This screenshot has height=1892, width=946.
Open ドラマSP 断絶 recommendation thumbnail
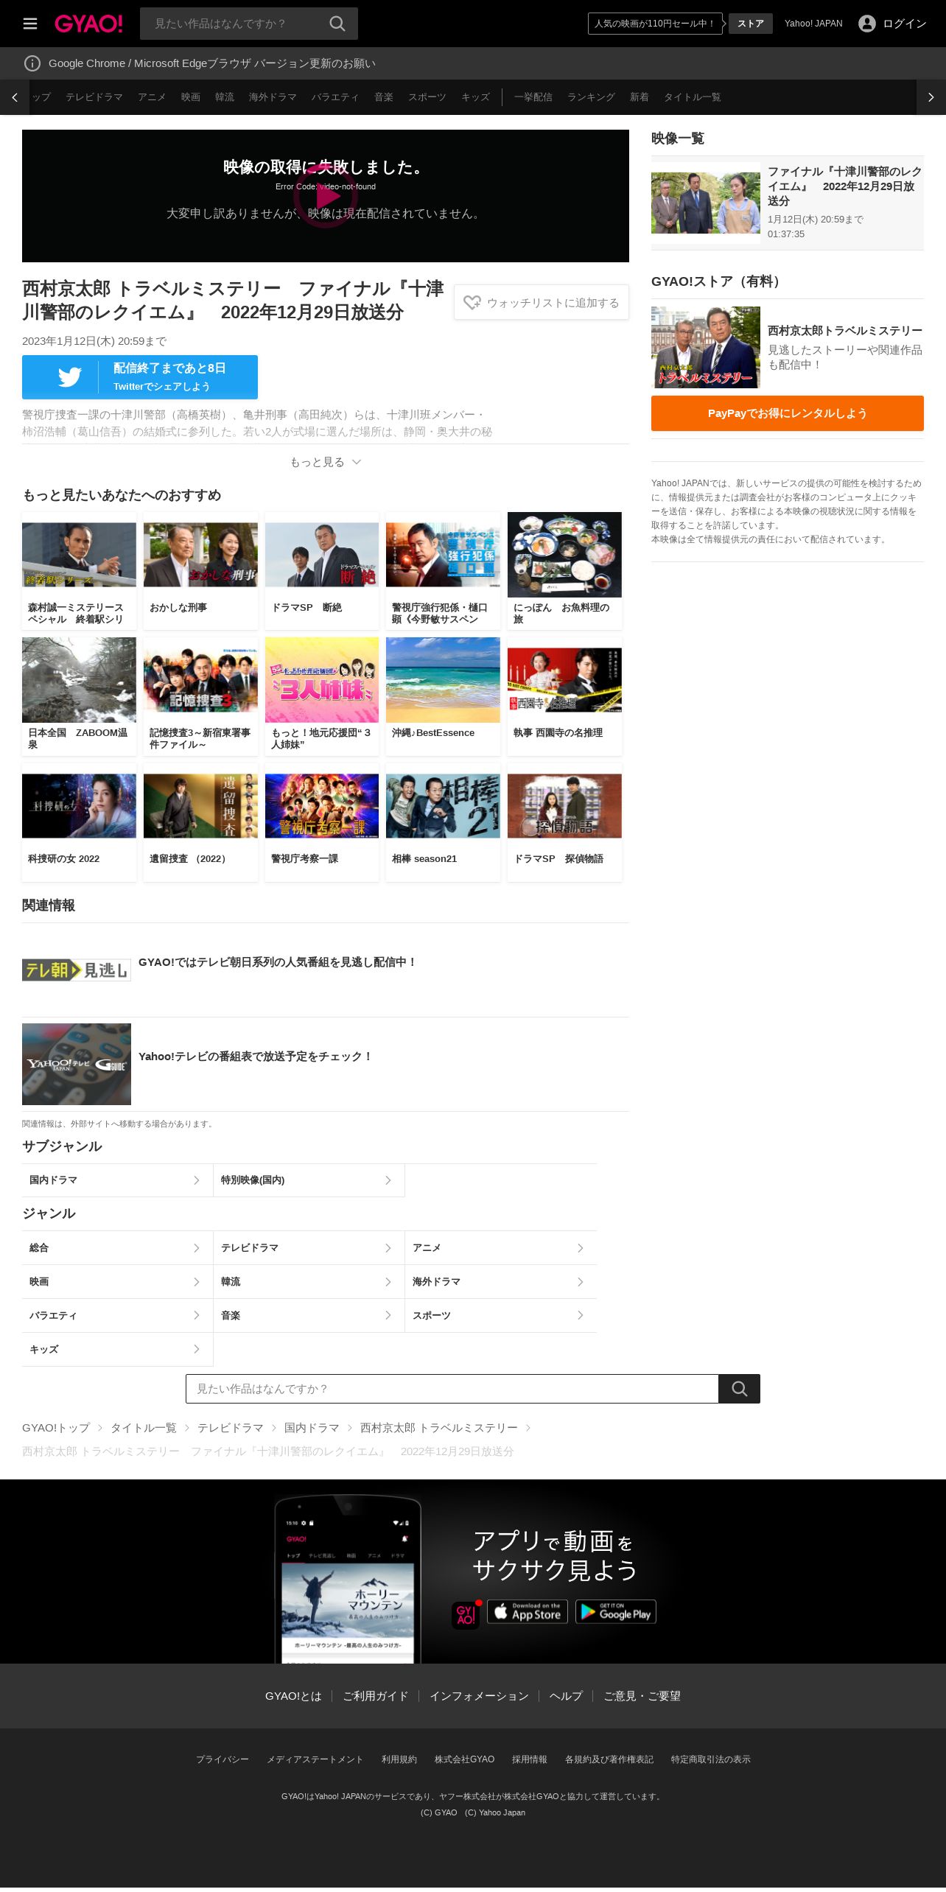tap(322, 555)
